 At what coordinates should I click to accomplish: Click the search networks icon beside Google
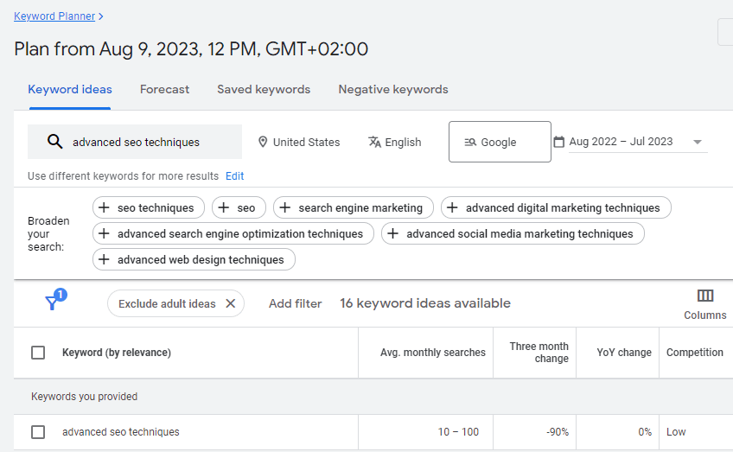click(470, 142)
